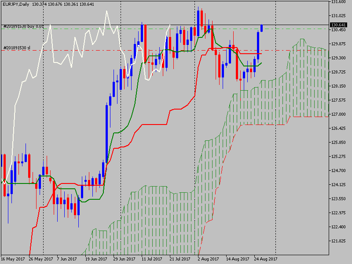Click the 21 Jul 2017 date label

[x=180, y=259]
